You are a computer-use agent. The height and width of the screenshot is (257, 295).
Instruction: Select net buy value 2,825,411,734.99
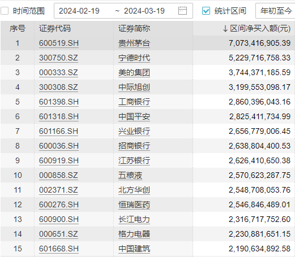tap(260, 116)
